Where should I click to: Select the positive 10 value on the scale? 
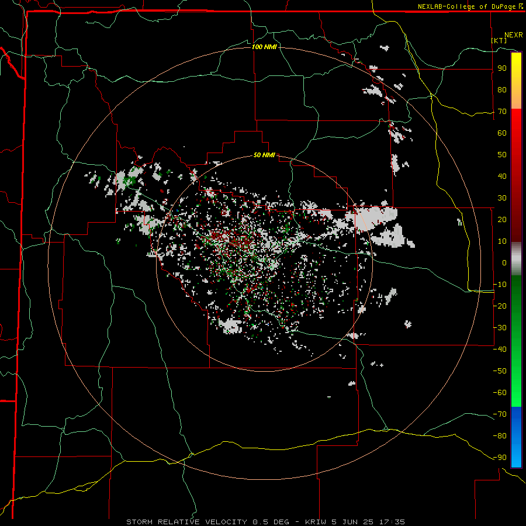(502, 241)
